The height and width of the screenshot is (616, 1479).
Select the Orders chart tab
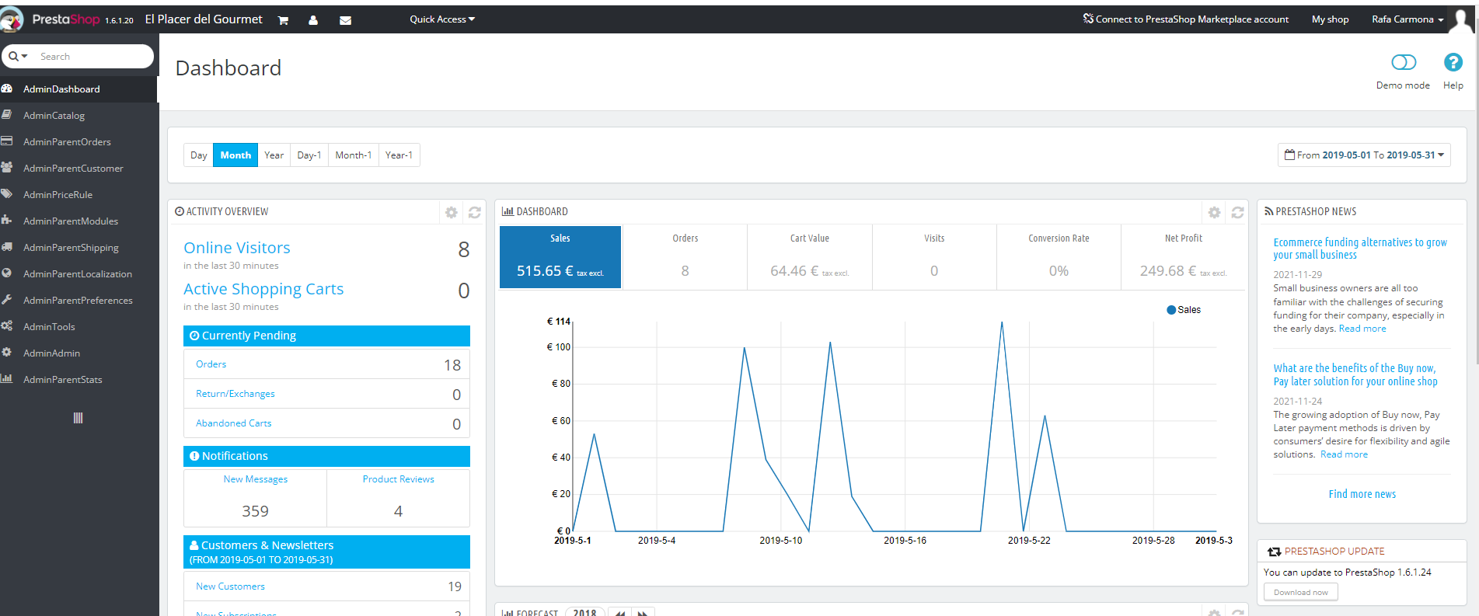pos(685,257)
